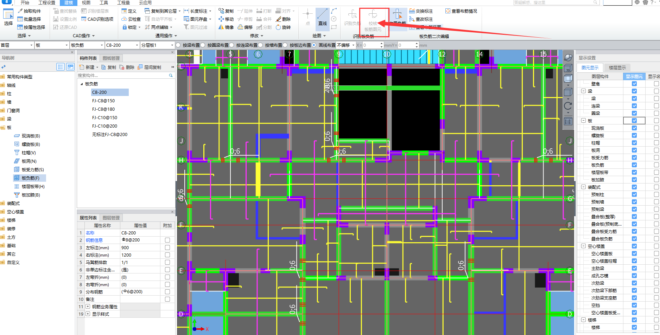Click the 按属性选择 tool
660x335 pixels.
pos(31,27)
